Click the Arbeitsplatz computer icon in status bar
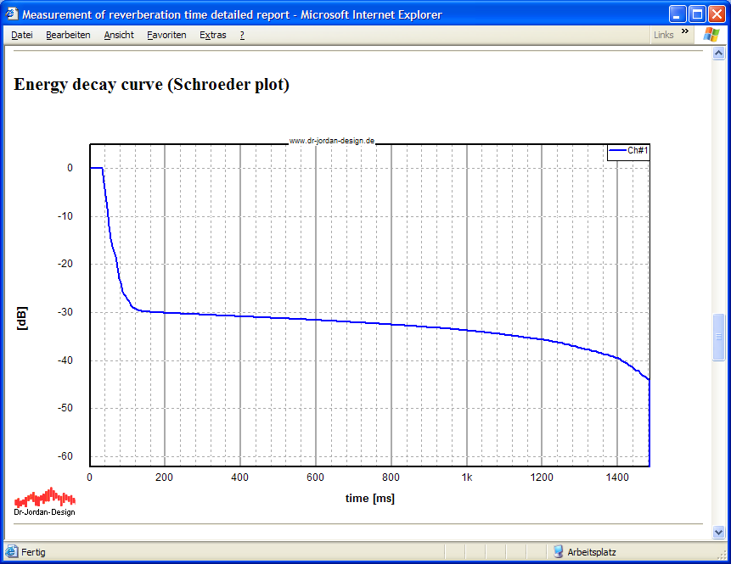Image resolution: width=731 pixels, height=564 pixels. coord(559,551)
